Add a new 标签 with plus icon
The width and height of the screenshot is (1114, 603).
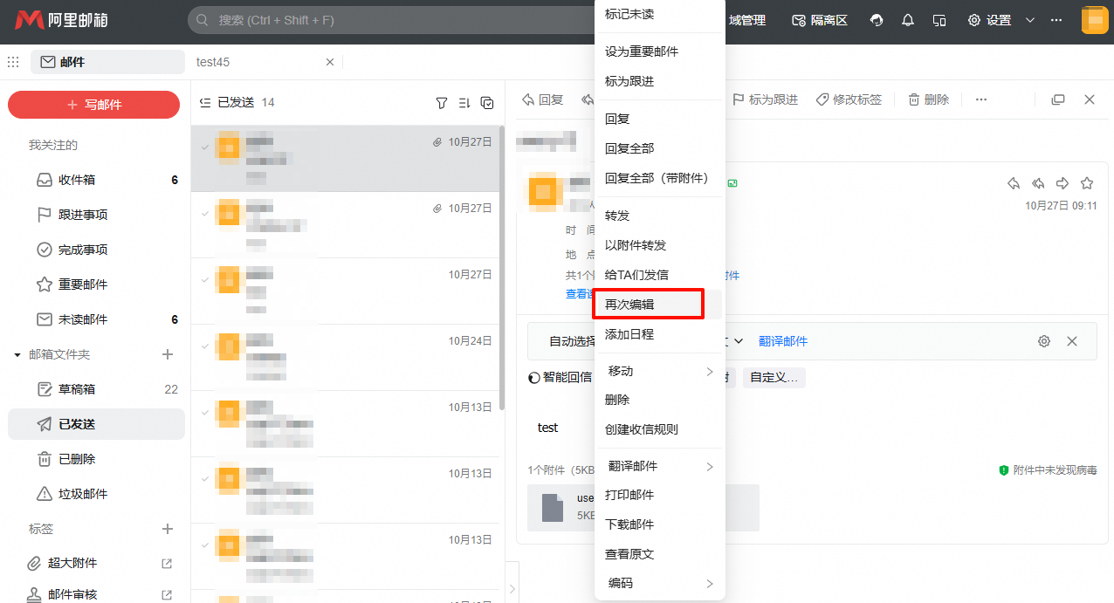click(x=168, y=529)
